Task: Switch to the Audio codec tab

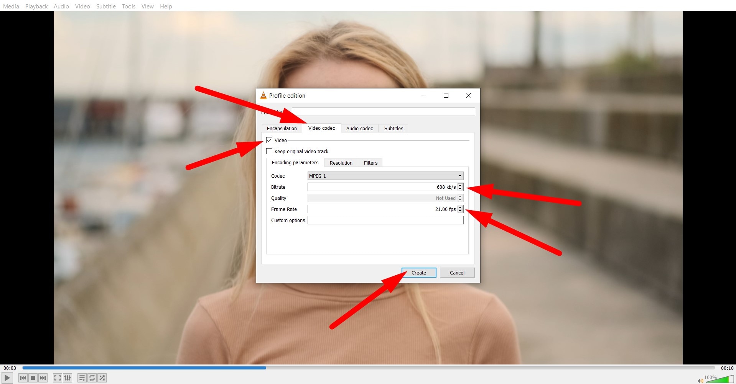Action: tap(359, 128)
